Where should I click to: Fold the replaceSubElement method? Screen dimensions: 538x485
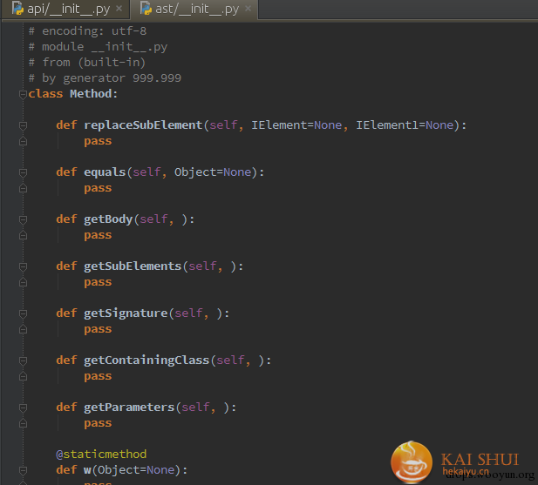point(23,125)
